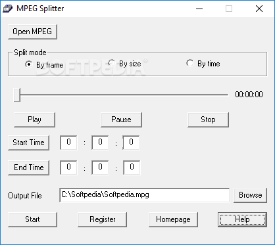Focus the End Time minutes field
Image resolution: width=275 pixels, height=245 pixels.
coord(100,167)
